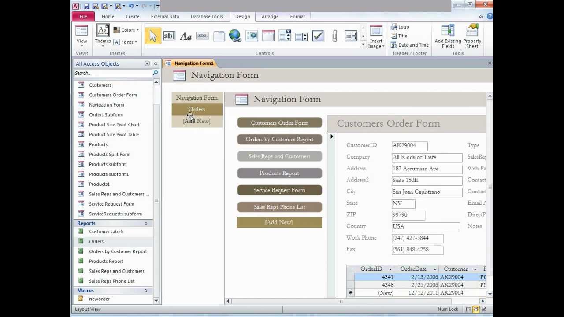Viewport: 564px width, 317px height.
Task: Switch to Design View in status bar
Action: (484, 309)
